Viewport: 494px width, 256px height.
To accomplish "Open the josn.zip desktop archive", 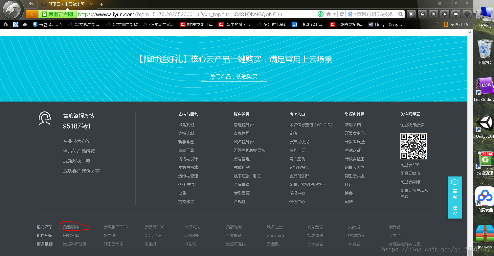I will pyautogui.click(x=485, y=237).
